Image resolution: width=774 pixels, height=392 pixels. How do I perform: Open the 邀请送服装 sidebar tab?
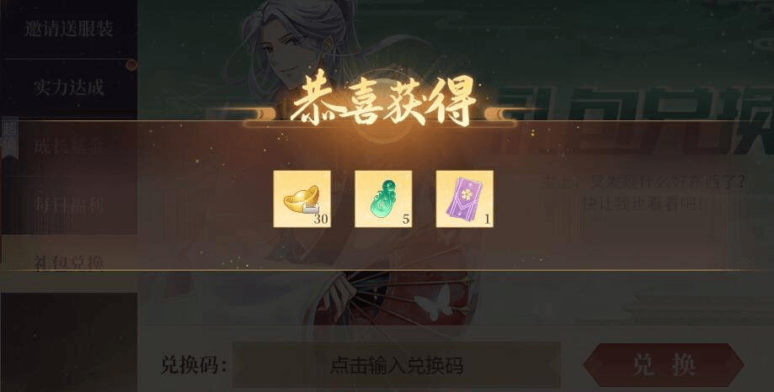pos(69,29)
